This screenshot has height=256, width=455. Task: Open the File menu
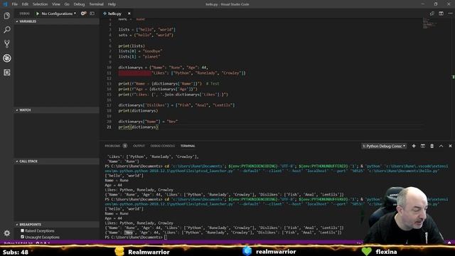(x=14, y=4)
